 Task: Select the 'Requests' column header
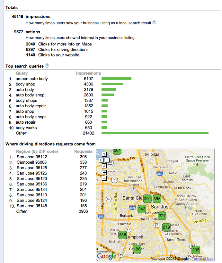(84, 151)
